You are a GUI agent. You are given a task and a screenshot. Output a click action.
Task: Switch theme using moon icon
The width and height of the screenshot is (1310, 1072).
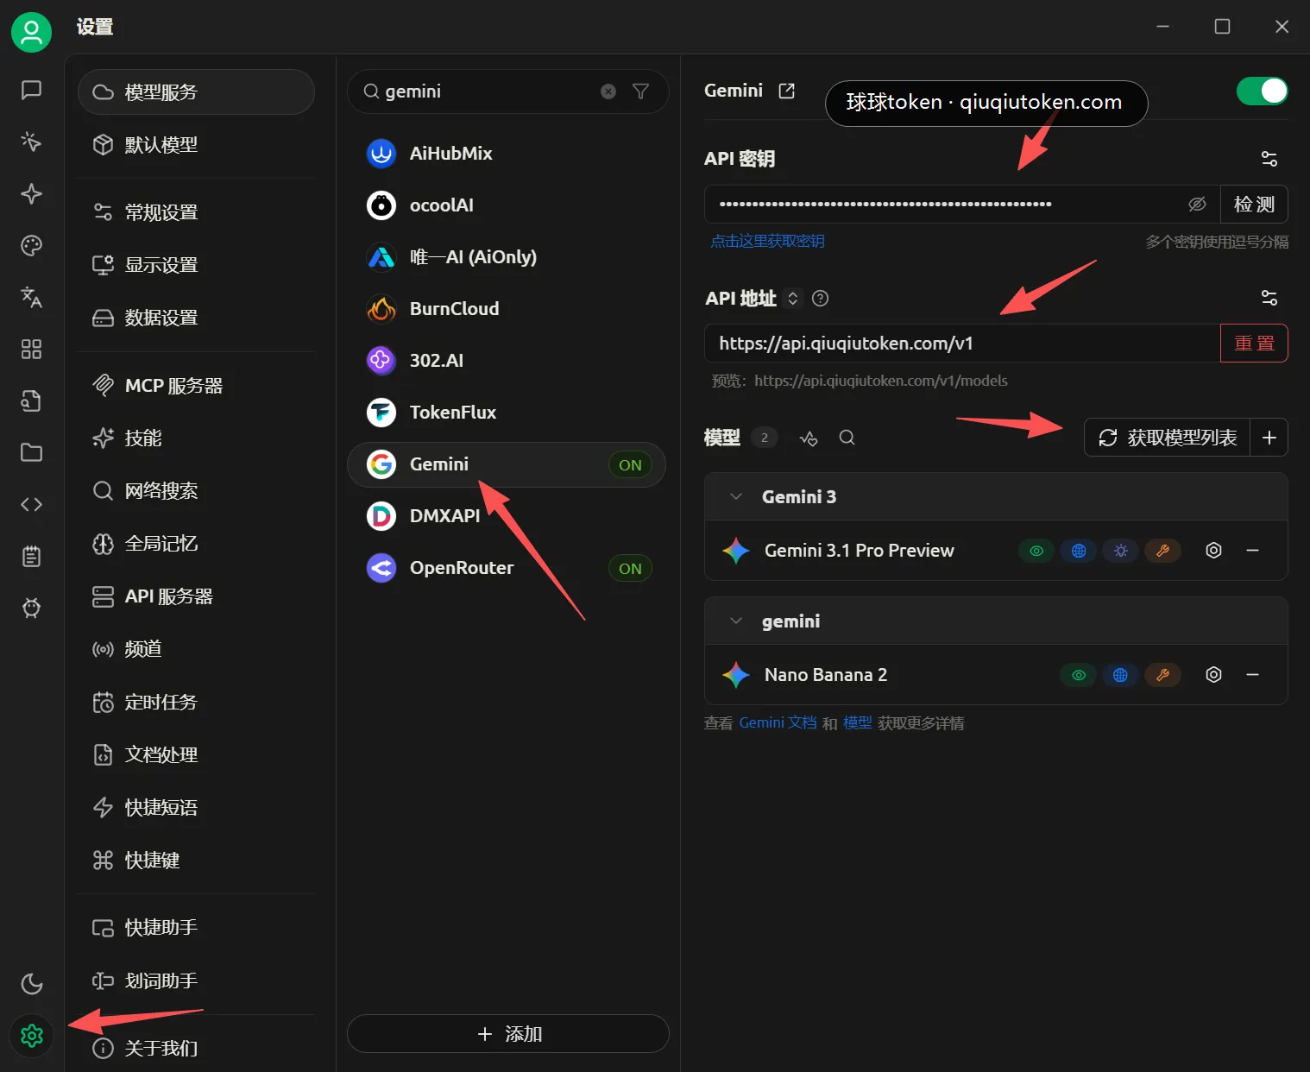(31, 984)
